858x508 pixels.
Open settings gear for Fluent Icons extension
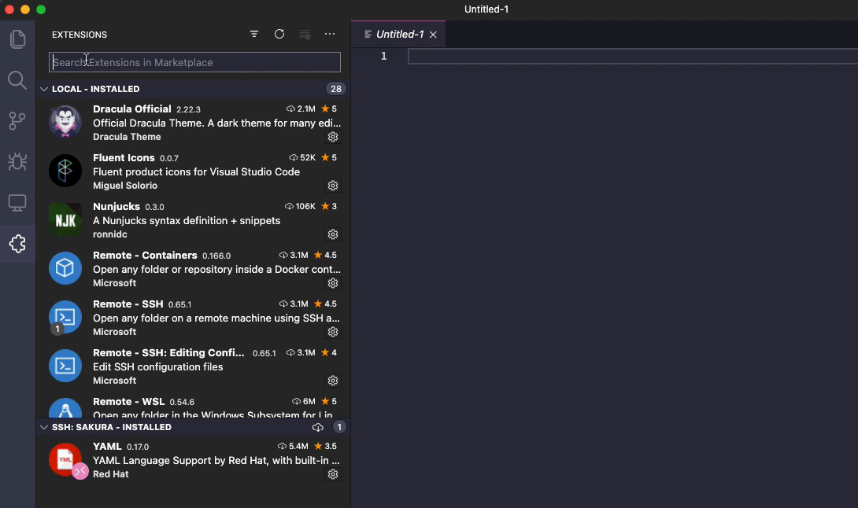pyautogui.click(x=333, y=185)
